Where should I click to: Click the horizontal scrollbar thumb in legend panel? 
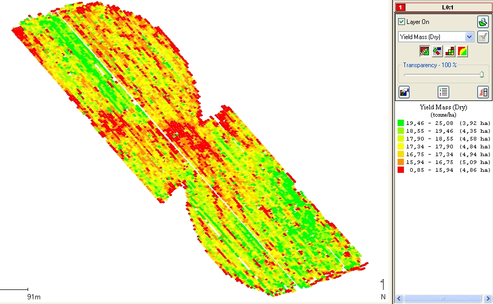442,298
